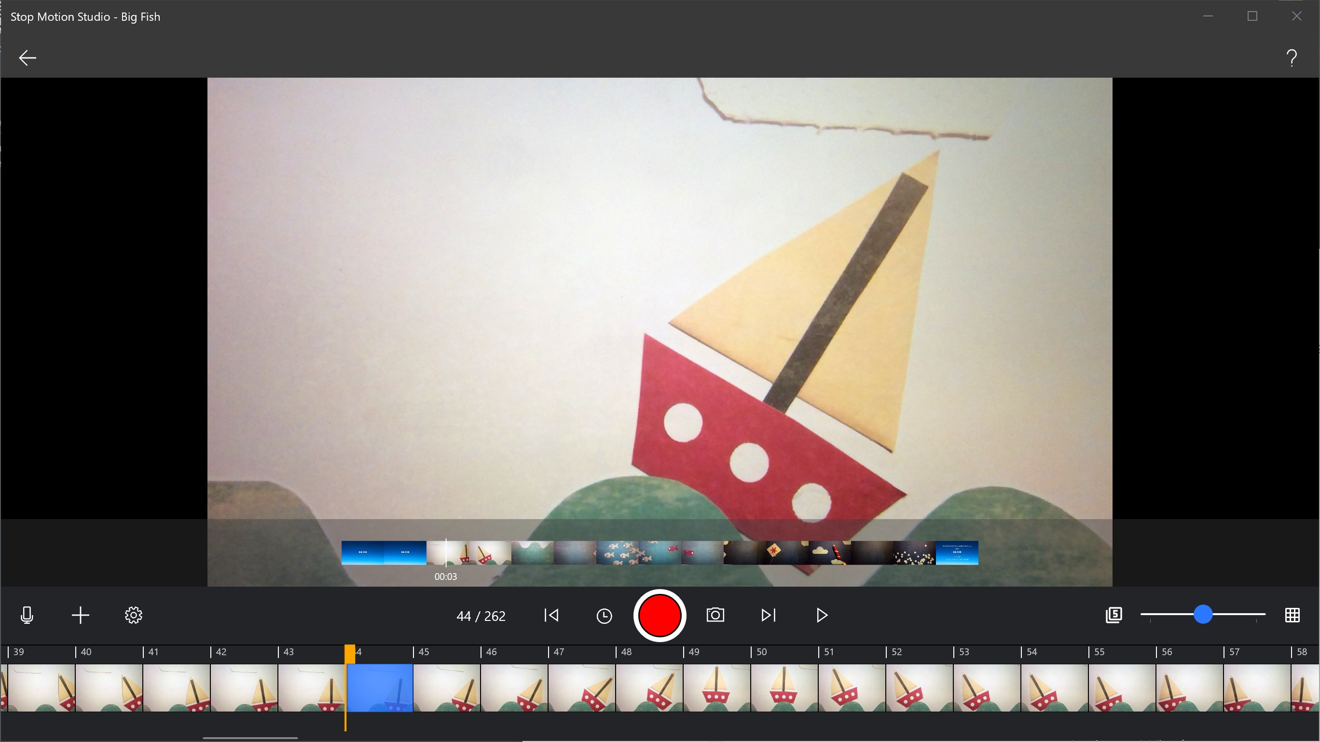Add new media with the plus icon
The width and height of the screenshot is (1320, 742).
(80, 616)
